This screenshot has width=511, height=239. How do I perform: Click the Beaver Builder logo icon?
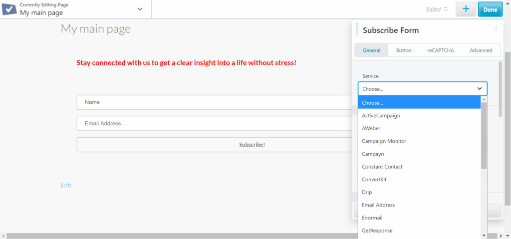click(9, 9)
